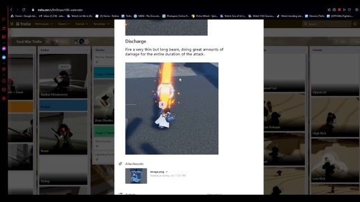Expand the Starred dropdown
The width and height of the screenshot is (360, 202).
coord(82,24)
